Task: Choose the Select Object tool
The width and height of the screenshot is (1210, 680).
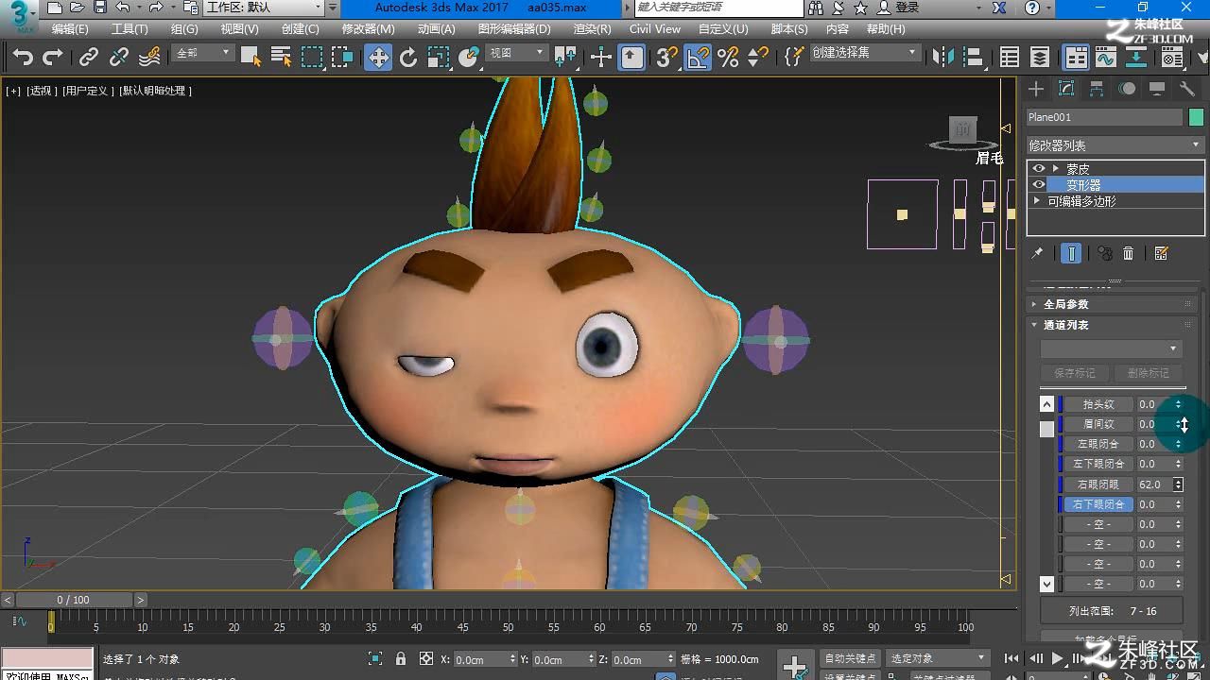Action: pyautogui.click(x=251, y=58)
